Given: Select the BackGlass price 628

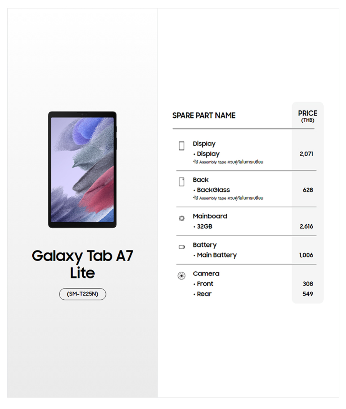Looking at the screenshot, I should click(308, 190).
